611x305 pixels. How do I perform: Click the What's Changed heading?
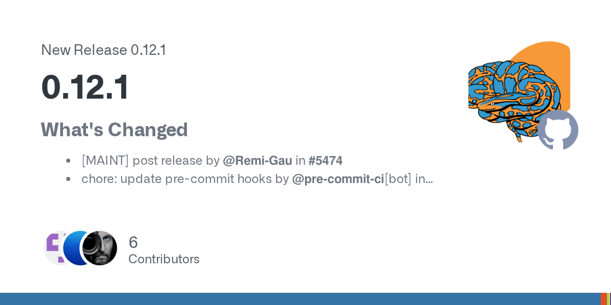115,130
